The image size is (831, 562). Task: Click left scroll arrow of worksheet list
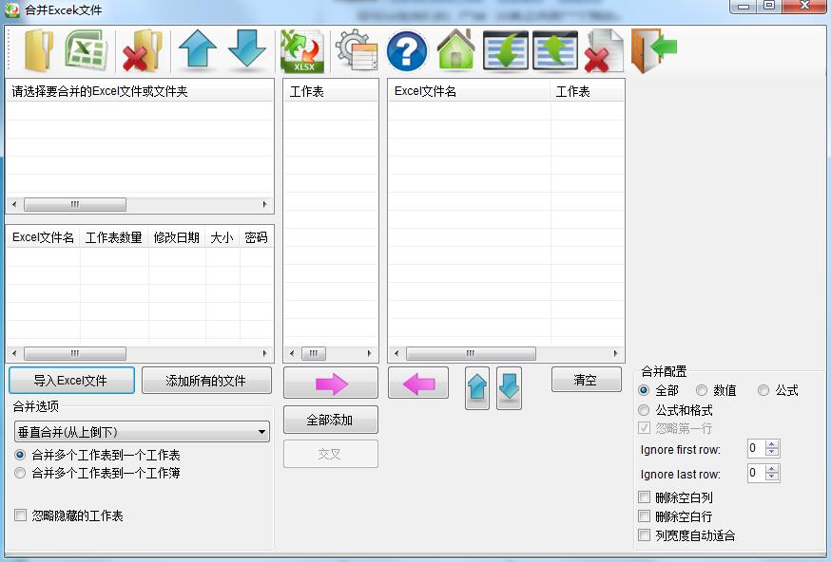pos(292,353)
